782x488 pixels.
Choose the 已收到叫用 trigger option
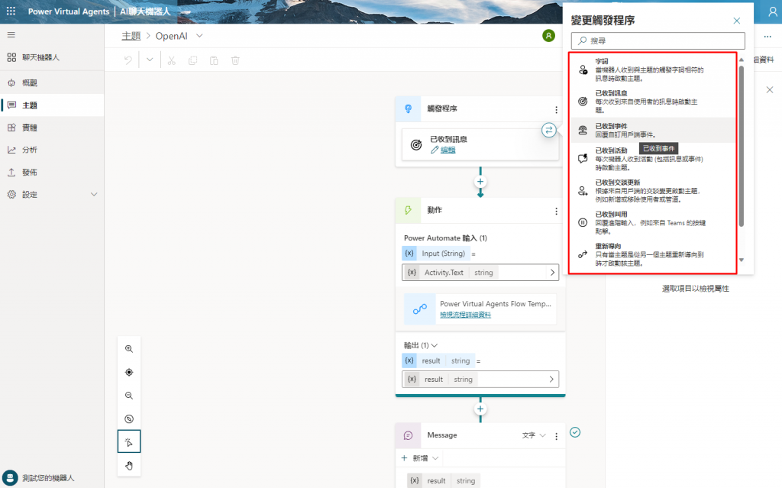pyautogui.click(x=652, y=222)
